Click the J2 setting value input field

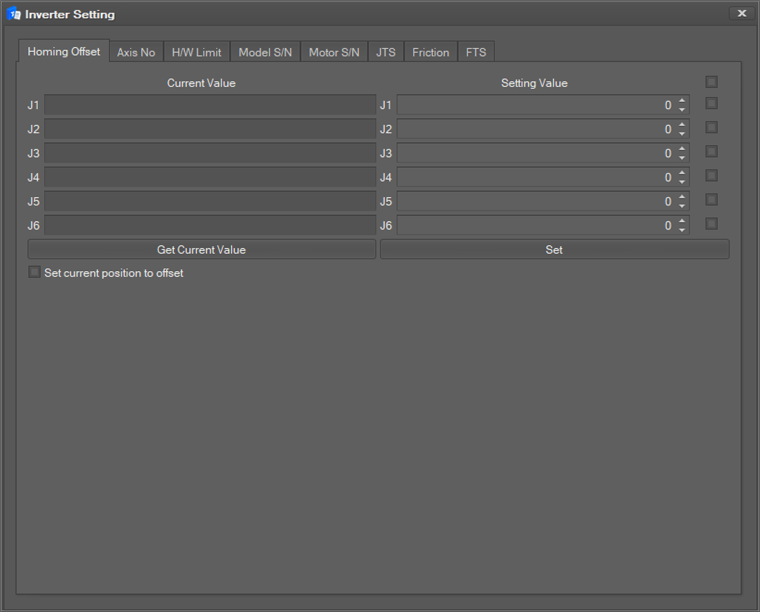pos(531,129)
